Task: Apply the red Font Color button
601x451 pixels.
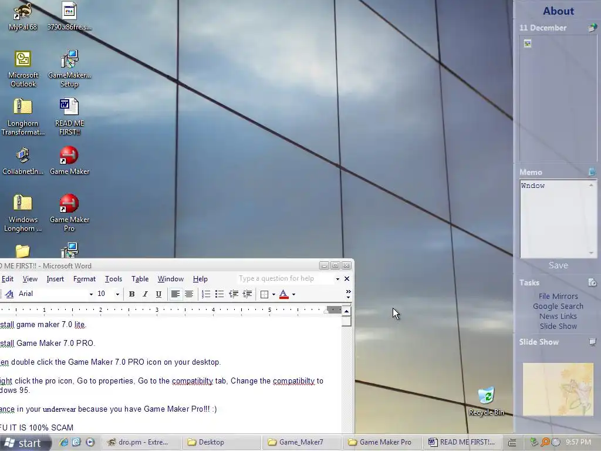Action: (x=283, y=294)
